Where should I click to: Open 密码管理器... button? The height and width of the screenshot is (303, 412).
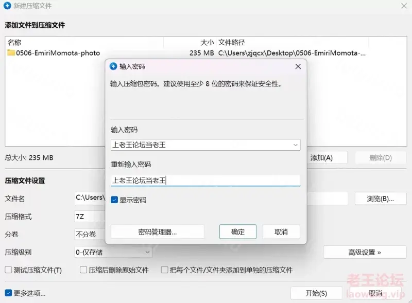point(158,232)
